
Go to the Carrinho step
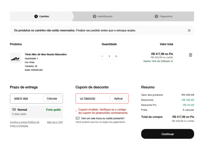(x=42, y=16)
